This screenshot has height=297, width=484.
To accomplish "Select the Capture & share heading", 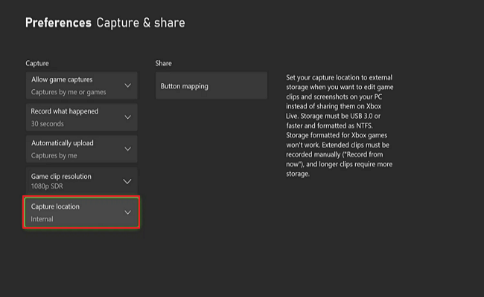I will (x=141, y=22).
